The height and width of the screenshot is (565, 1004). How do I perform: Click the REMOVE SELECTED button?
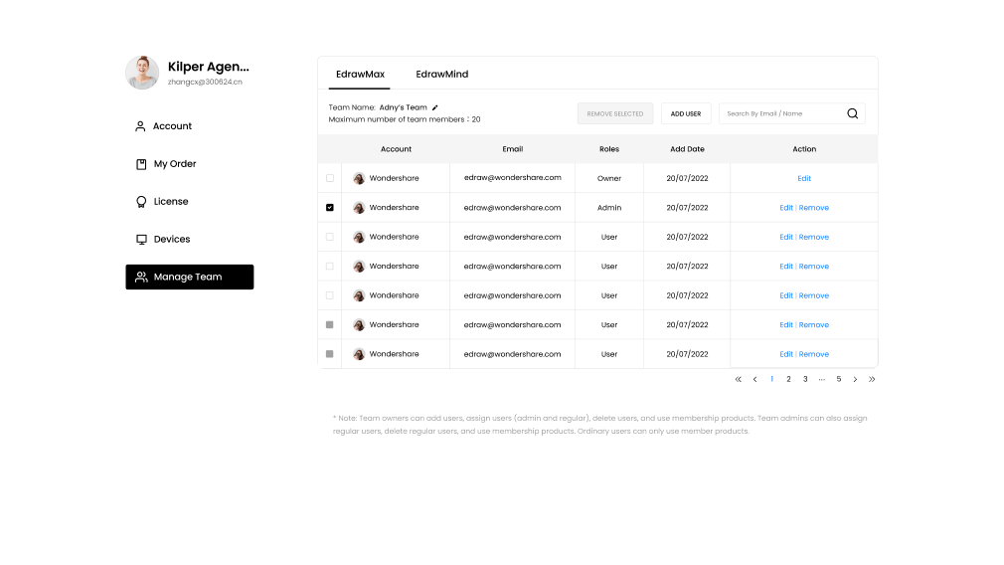[614, 113]
